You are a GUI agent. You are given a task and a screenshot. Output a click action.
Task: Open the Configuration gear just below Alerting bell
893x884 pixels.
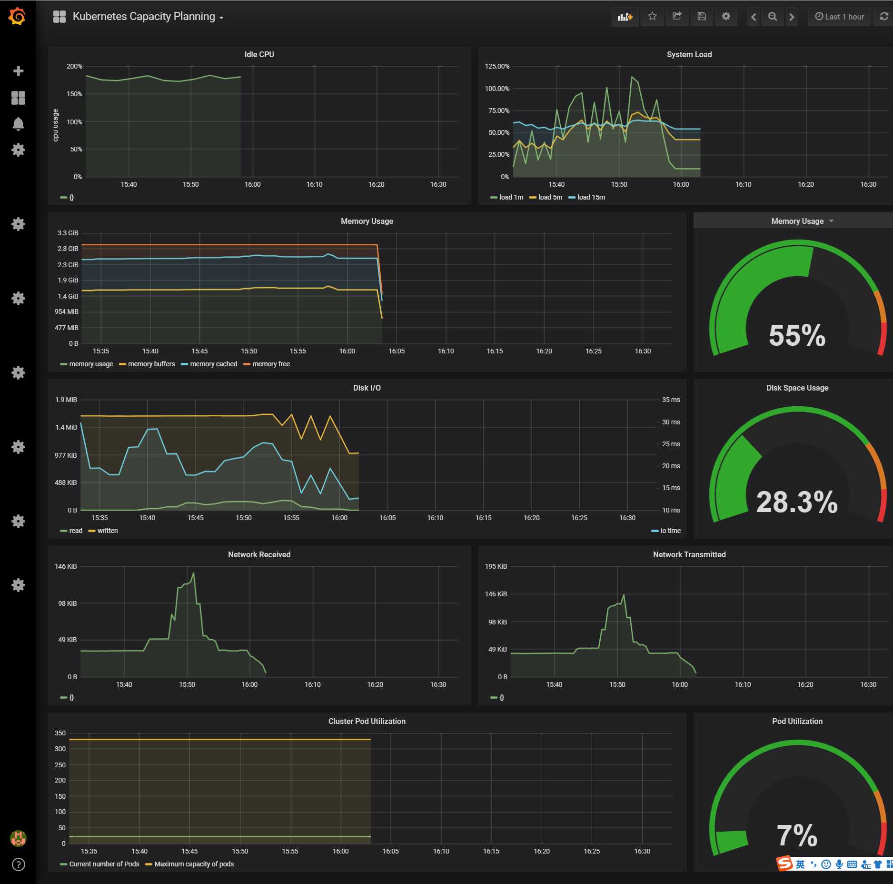[18, 150]
